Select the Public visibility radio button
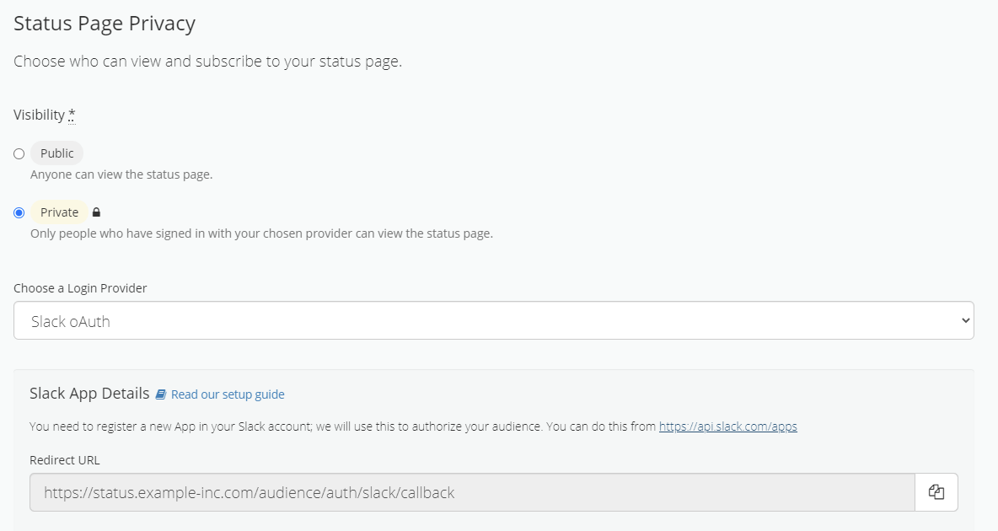The image size is (998, 531). (19, 154)
